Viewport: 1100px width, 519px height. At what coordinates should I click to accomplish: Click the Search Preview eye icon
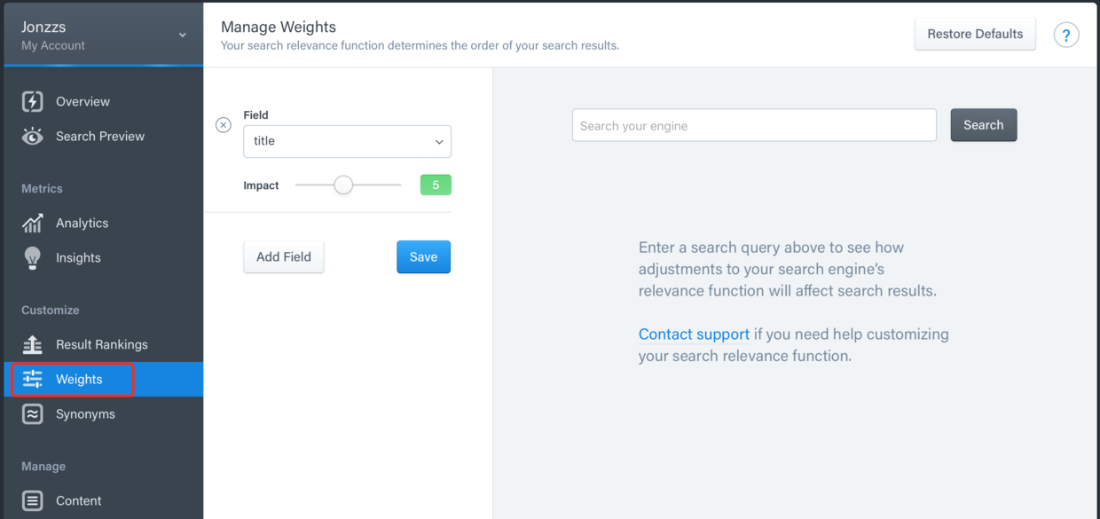33,137
